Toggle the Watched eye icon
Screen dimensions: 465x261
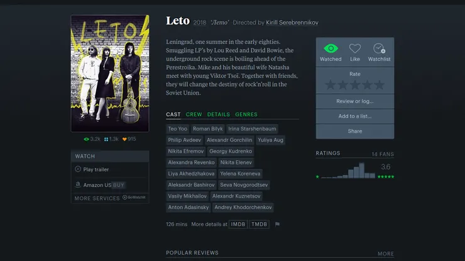[331, 49]
